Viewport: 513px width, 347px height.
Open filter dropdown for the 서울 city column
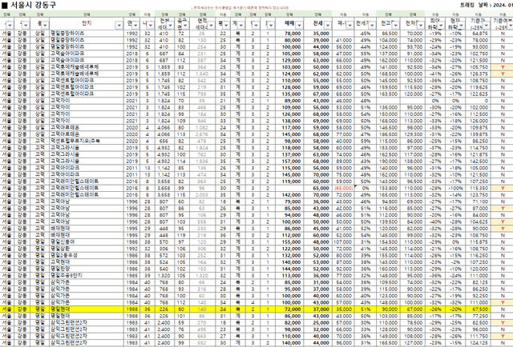click(10, 26)
